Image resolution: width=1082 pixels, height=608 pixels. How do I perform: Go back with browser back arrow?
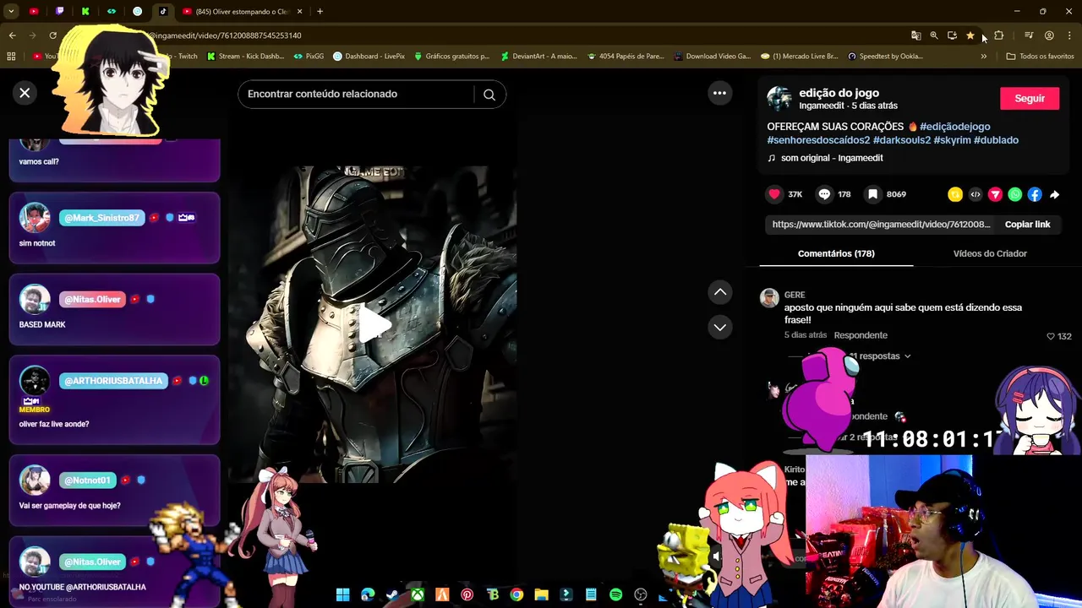point(12,35)
